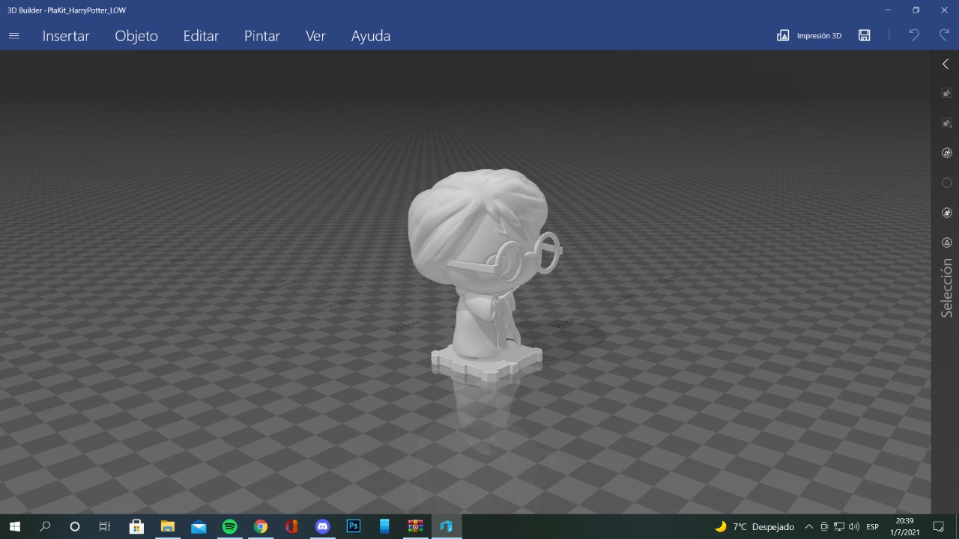Click the Impresión 3D button
959x539 pixels.
809,35
